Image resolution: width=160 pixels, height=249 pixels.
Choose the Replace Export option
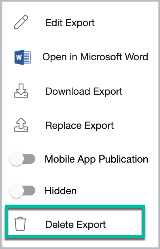(80, 126)
